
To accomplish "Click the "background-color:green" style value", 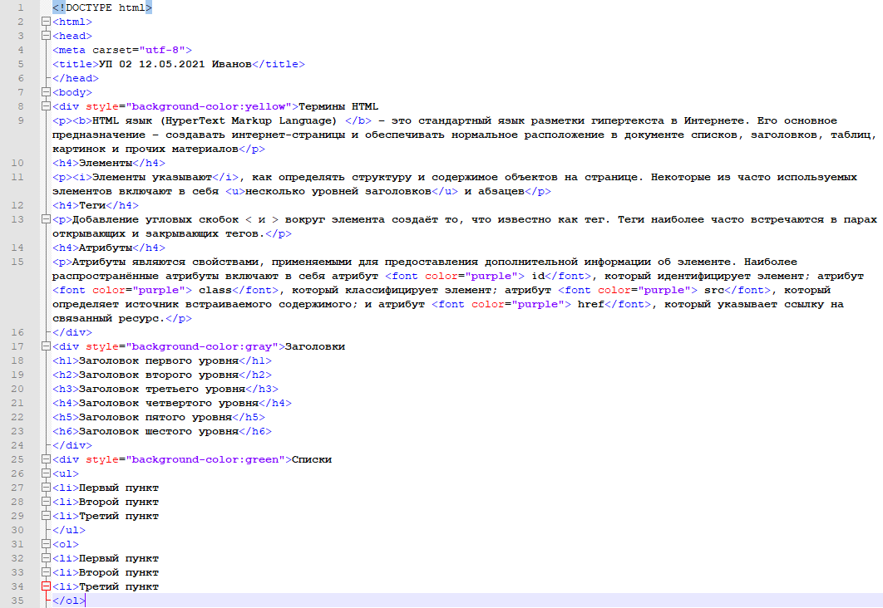I will 205,459.
